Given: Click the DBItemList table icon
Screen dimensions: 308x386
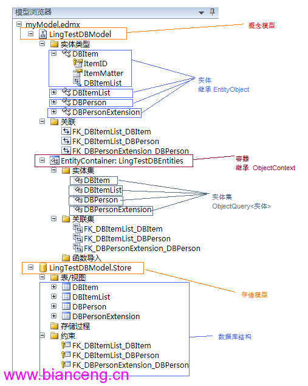Looking at the screenshot, I should 66,297.
